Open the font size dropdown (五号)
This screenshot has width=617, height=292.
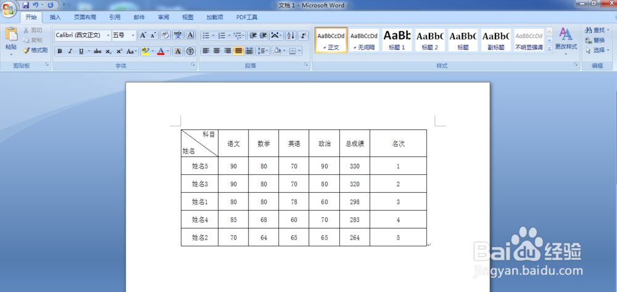133,35
